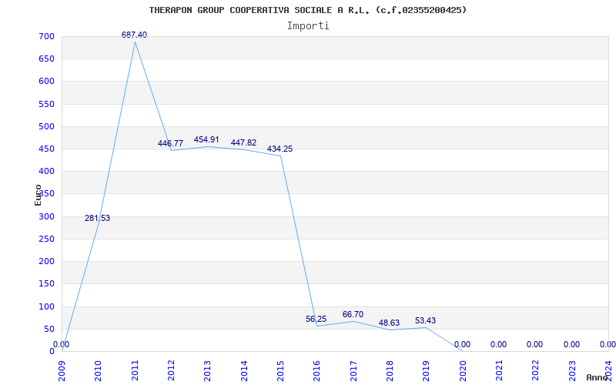Click the 'Importi' subtitle

click(x=308, y=26)
